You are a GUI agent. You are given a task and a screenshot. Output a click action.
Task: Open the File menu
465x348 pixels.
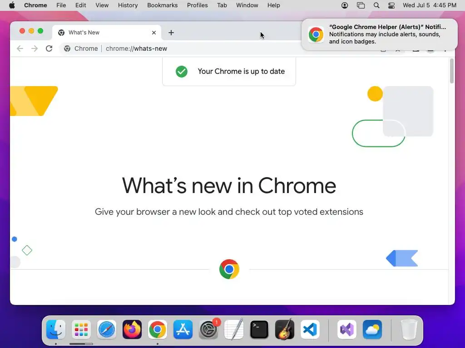[x=61, y=5]
